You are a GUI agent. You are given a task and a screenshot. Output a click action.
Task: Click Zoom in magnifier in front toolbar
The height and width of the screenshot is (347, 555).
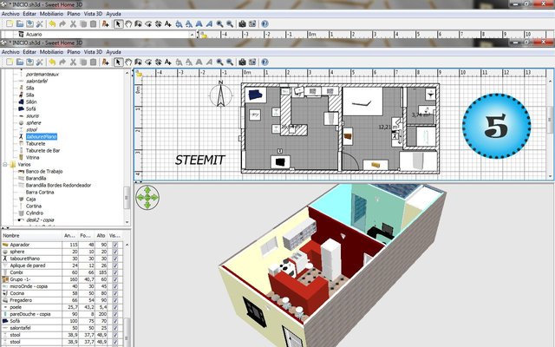point(219,62)
